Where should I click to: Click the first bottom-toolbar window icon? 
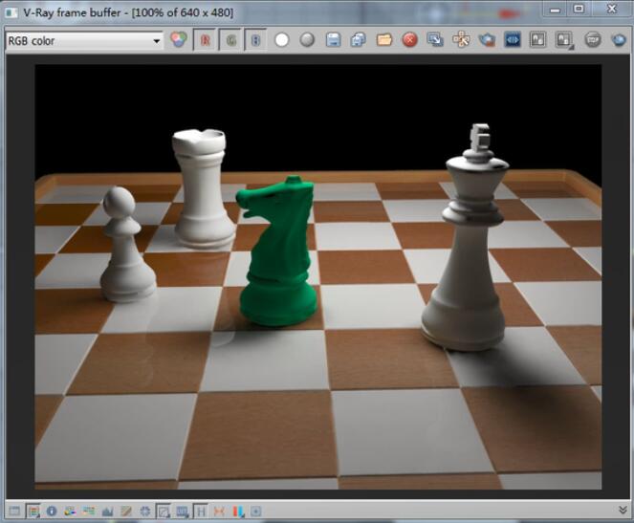coord(14,512)
